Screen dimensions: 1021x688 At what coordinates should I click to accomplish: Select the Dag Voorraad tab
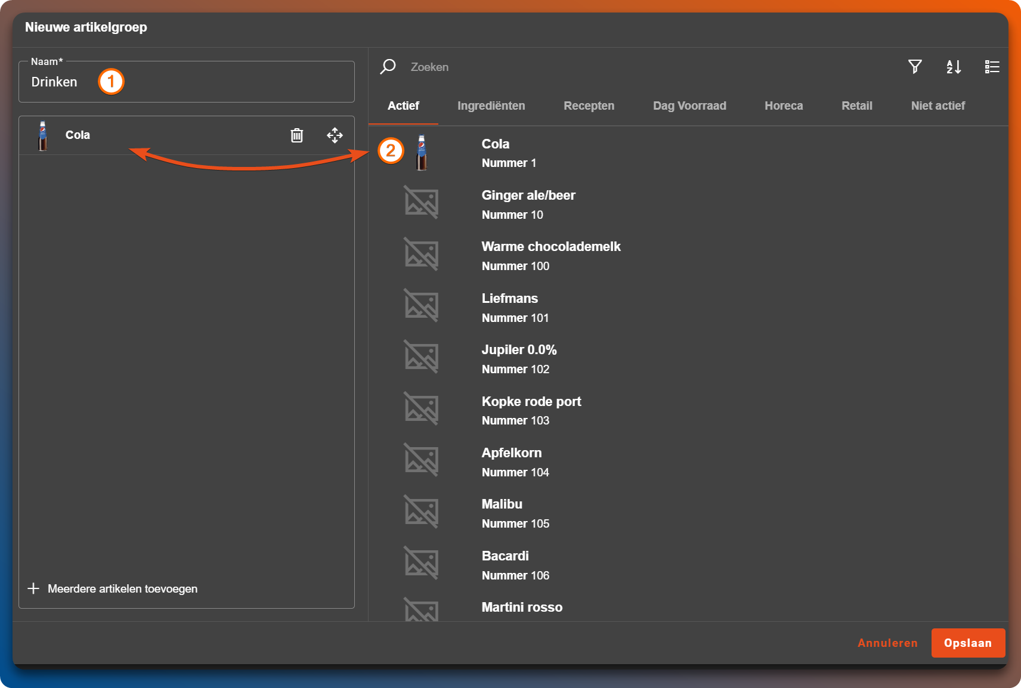689,106
